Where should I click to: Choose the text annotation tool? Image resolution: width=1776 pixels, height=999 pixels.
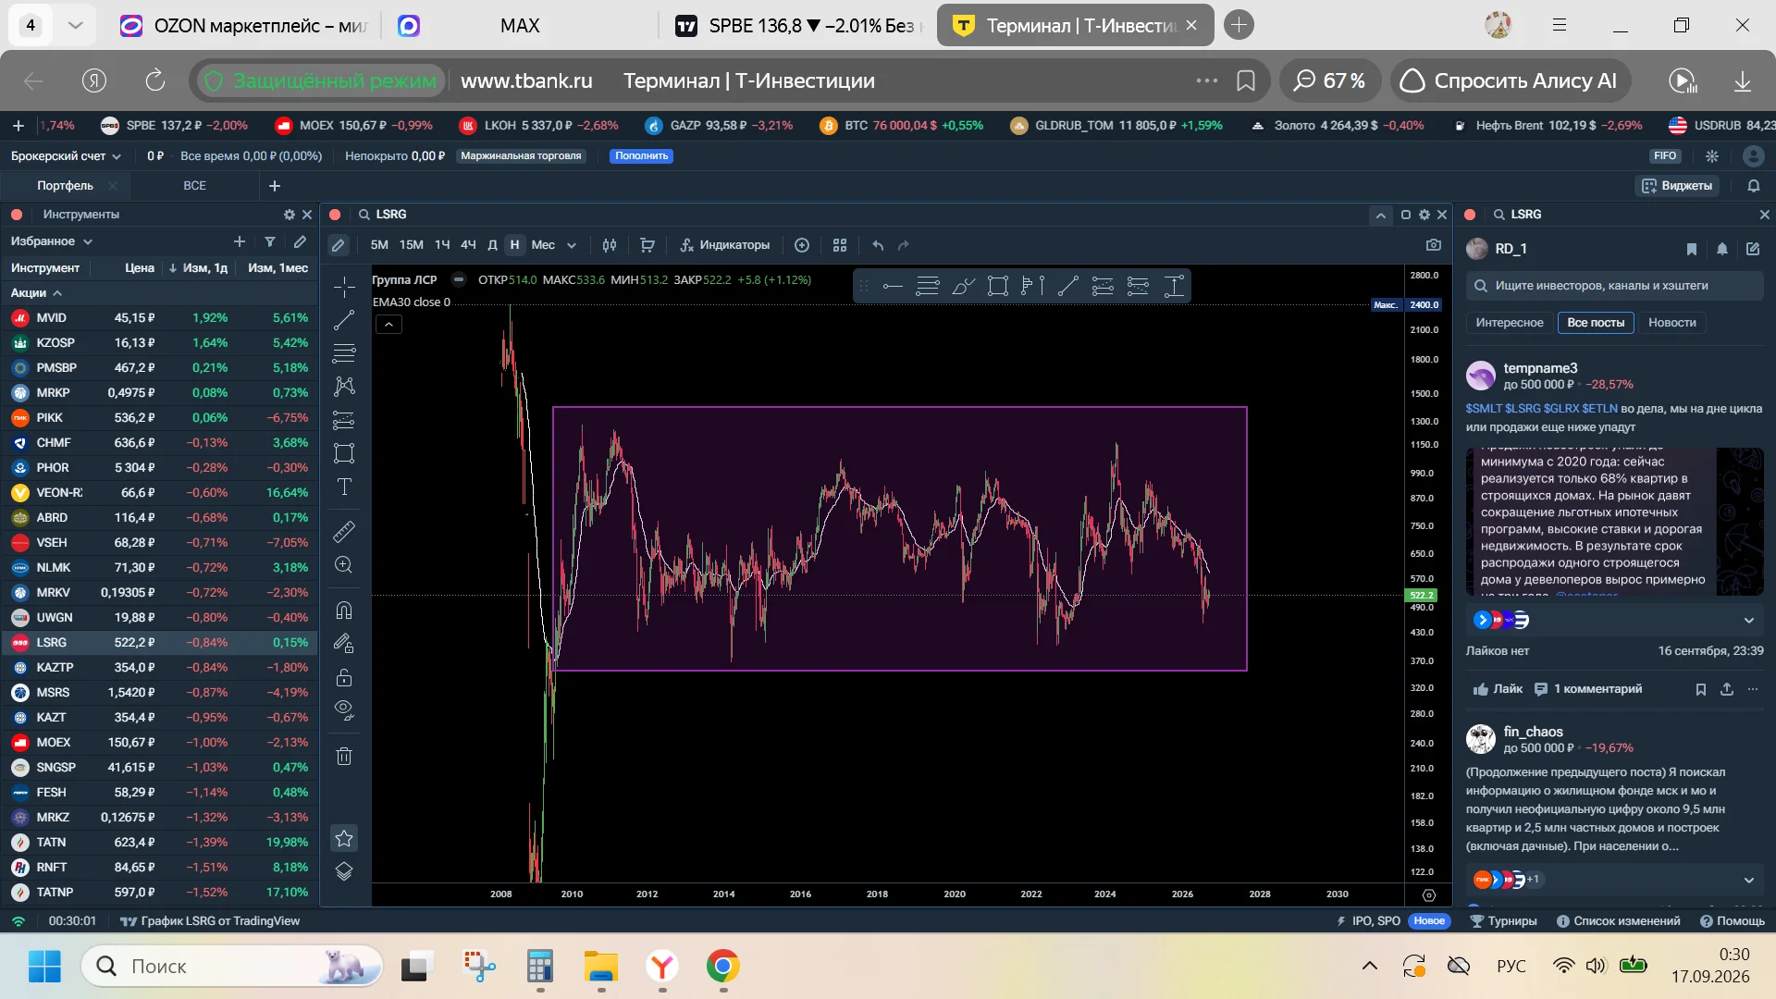(x=344, y=487)
